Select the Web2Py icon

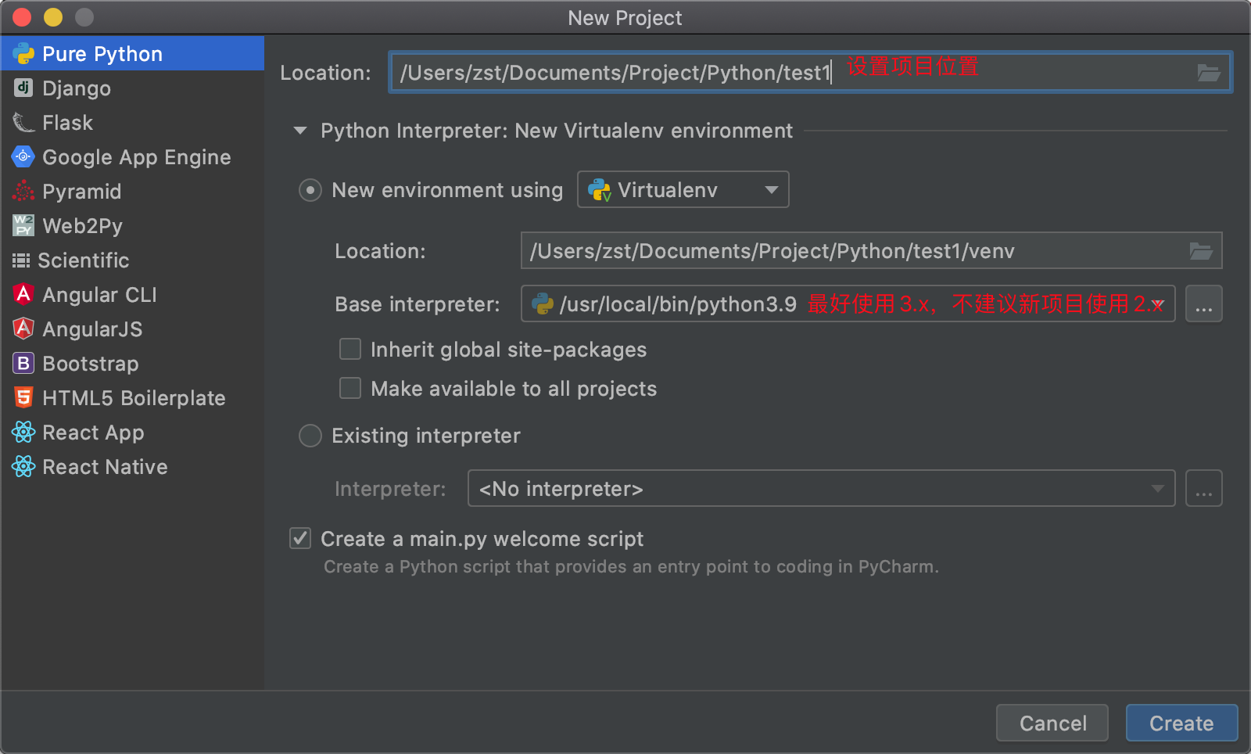[x=23, y=225]
